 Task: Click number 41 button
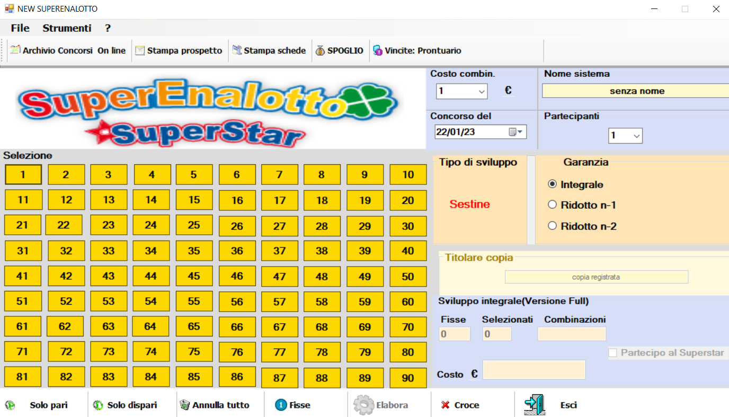(x=22, y=276)
